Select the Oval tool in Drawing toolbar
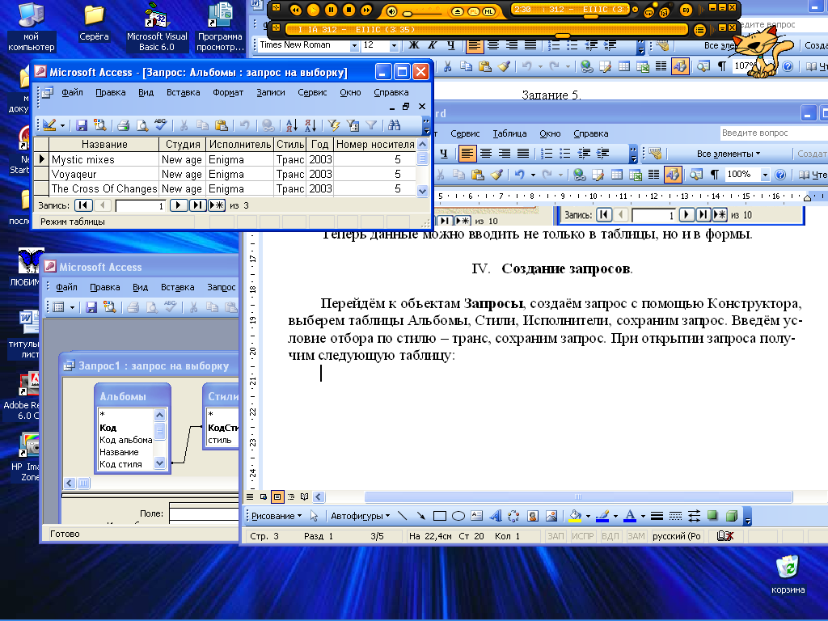 point(458,516)
